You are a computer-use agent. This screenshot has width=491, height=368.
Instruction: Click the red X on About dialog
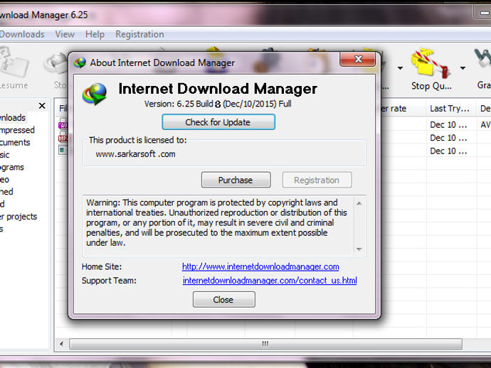point(357,59)
